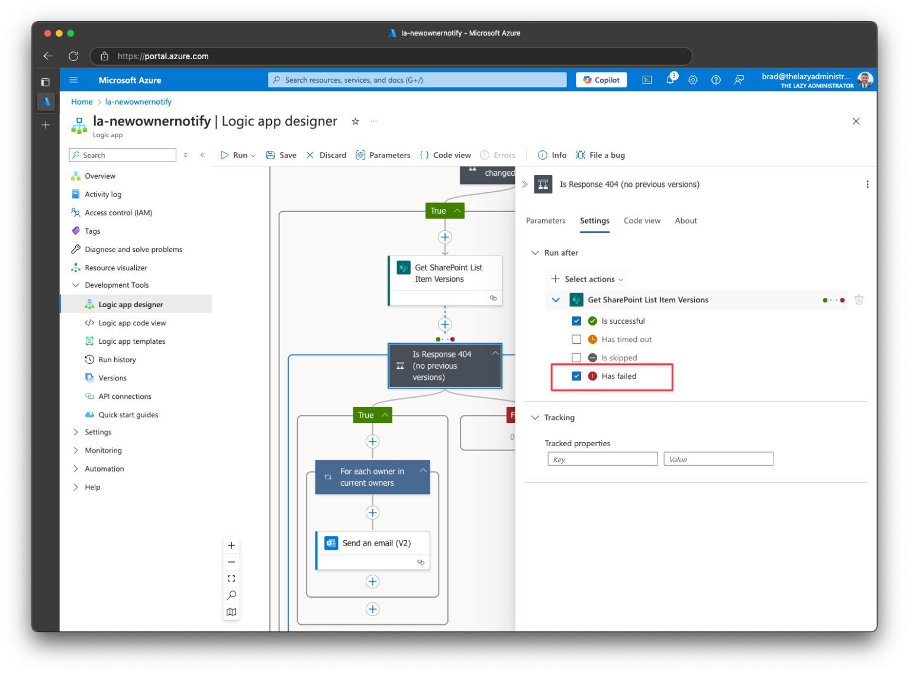Add an action below Get SharePoint List Item Versions
Image resolution: width=909 pixels, height=674 pixels.
[445, 324]
